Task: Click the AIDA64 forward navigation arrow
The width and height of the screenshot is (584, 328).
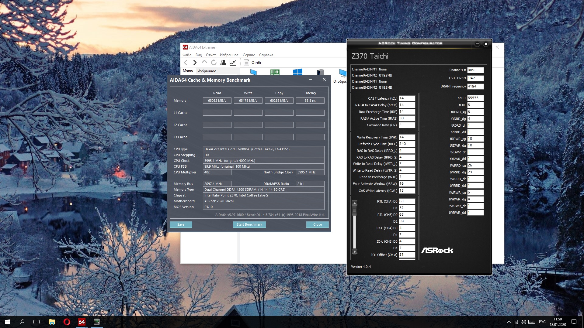Action: [195, 63]
